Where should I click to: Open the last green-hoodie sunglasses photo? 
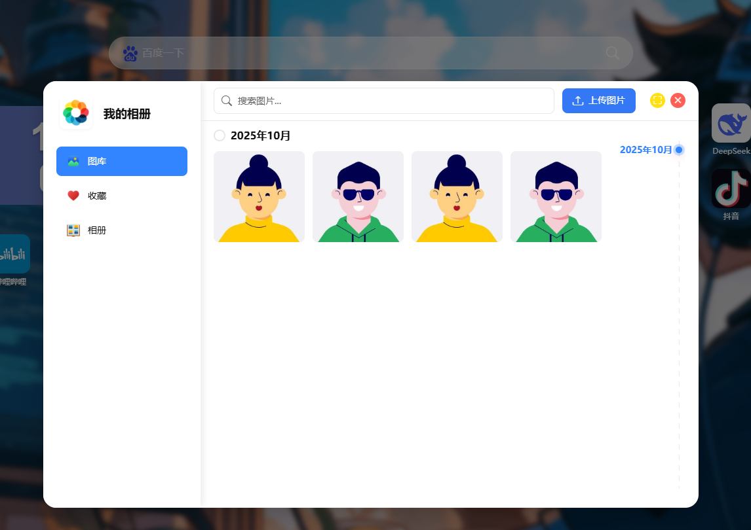[556, 197]
